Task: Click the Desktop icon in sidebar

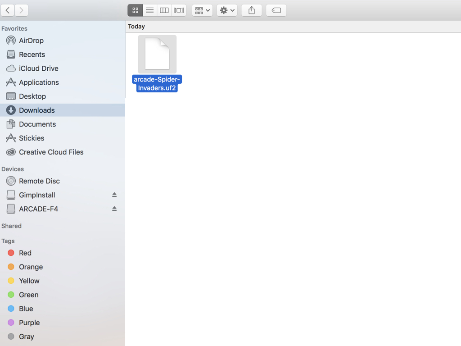Action: point(11,96)
